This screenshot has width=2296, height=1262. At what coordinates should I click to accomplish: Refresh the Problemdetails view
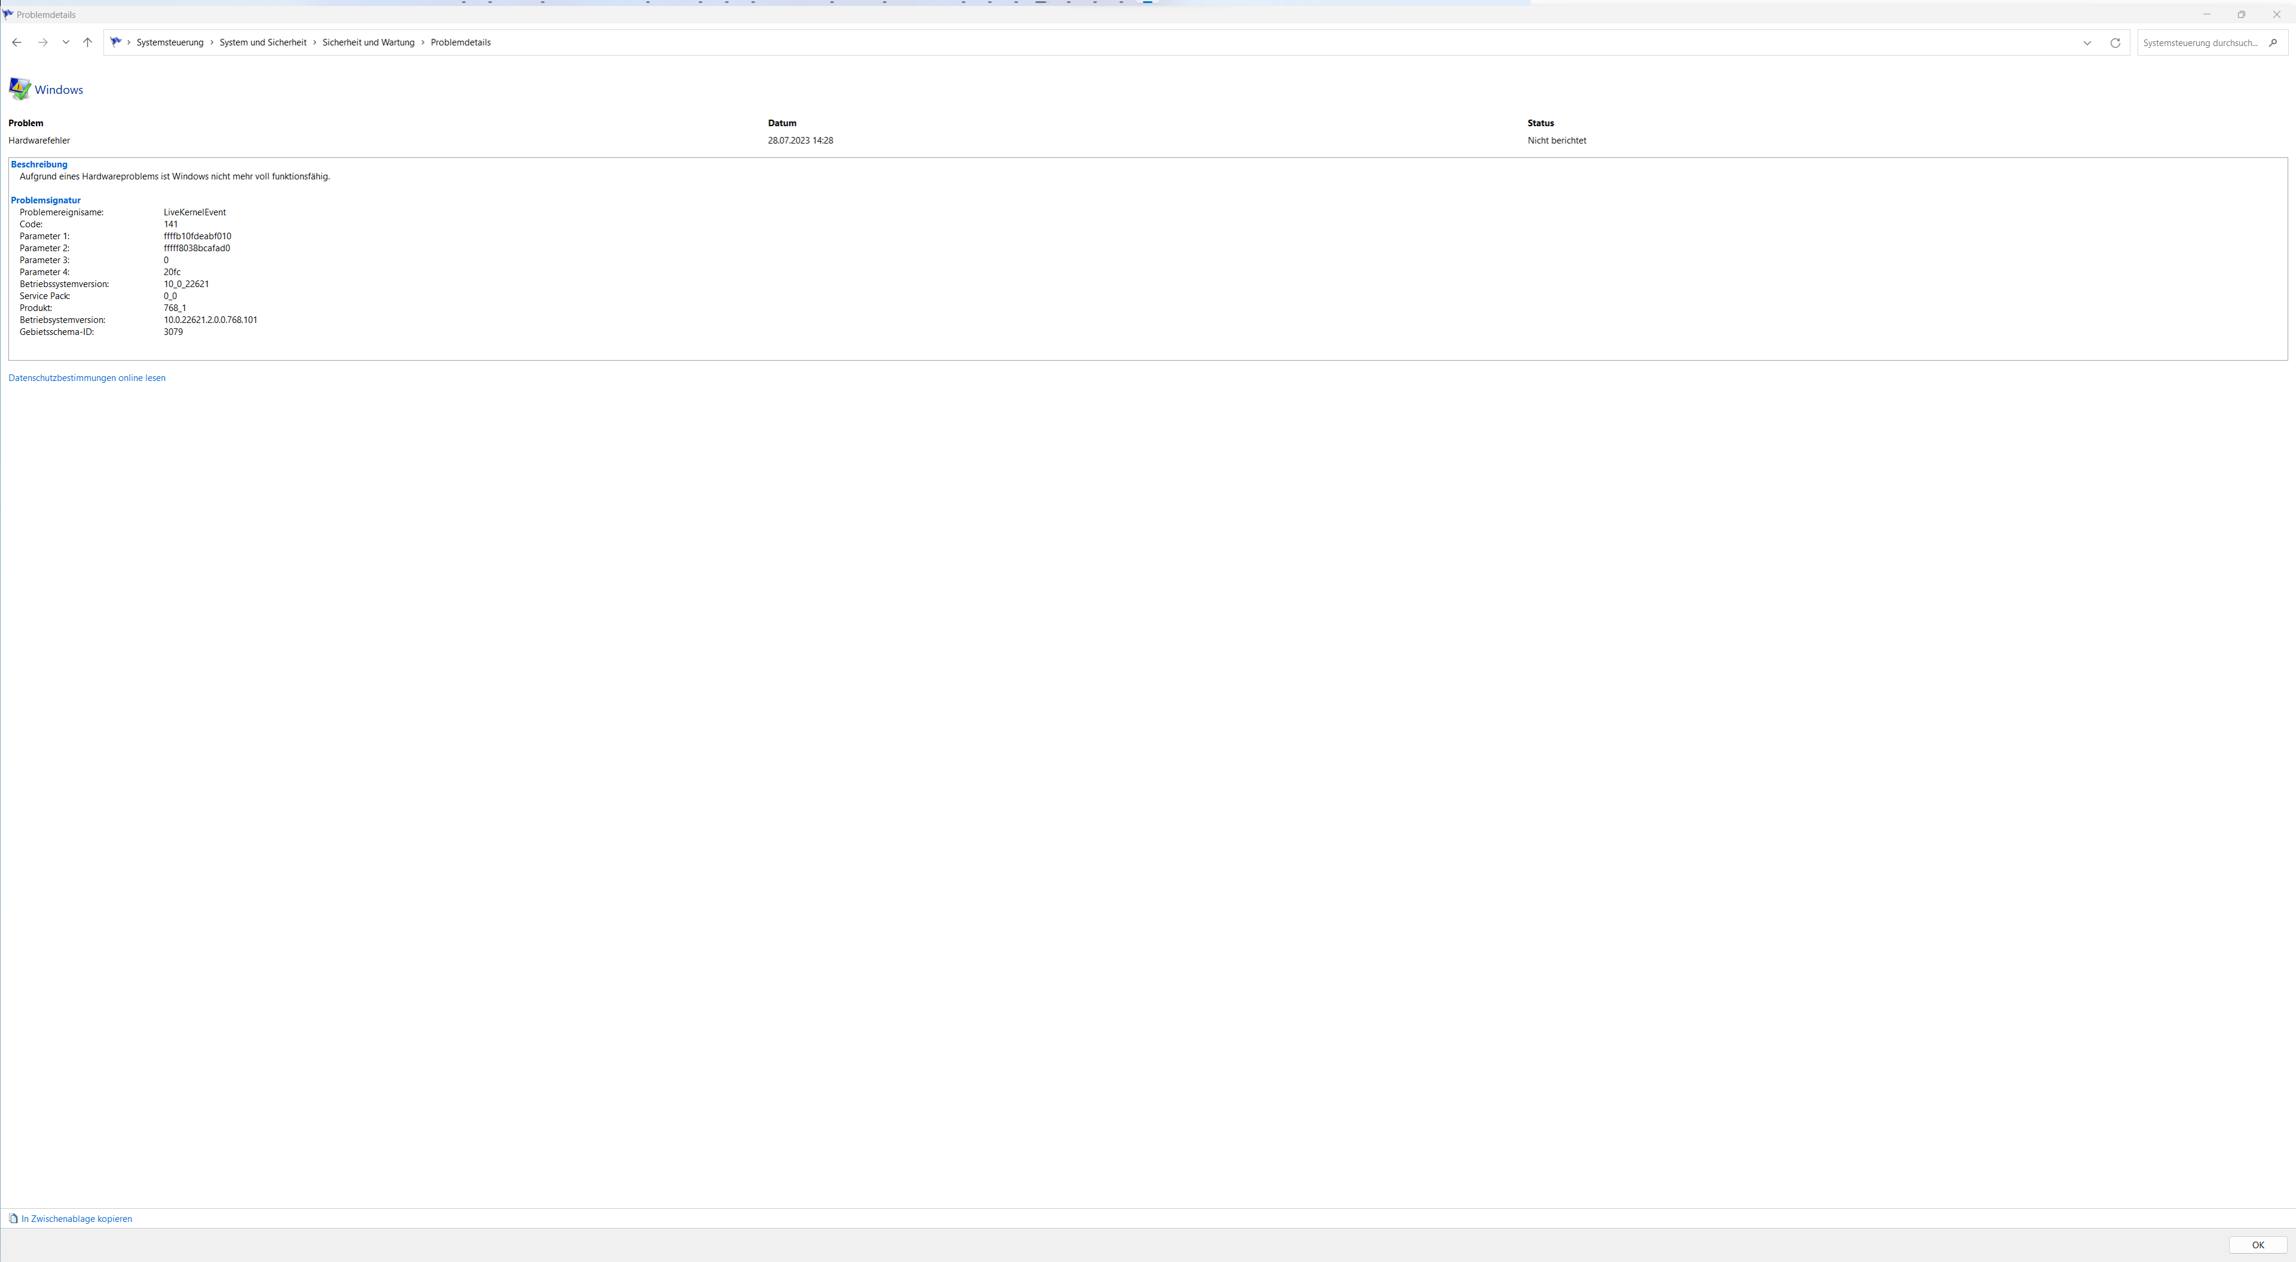pyautogui.click(x=2114, y=43)
